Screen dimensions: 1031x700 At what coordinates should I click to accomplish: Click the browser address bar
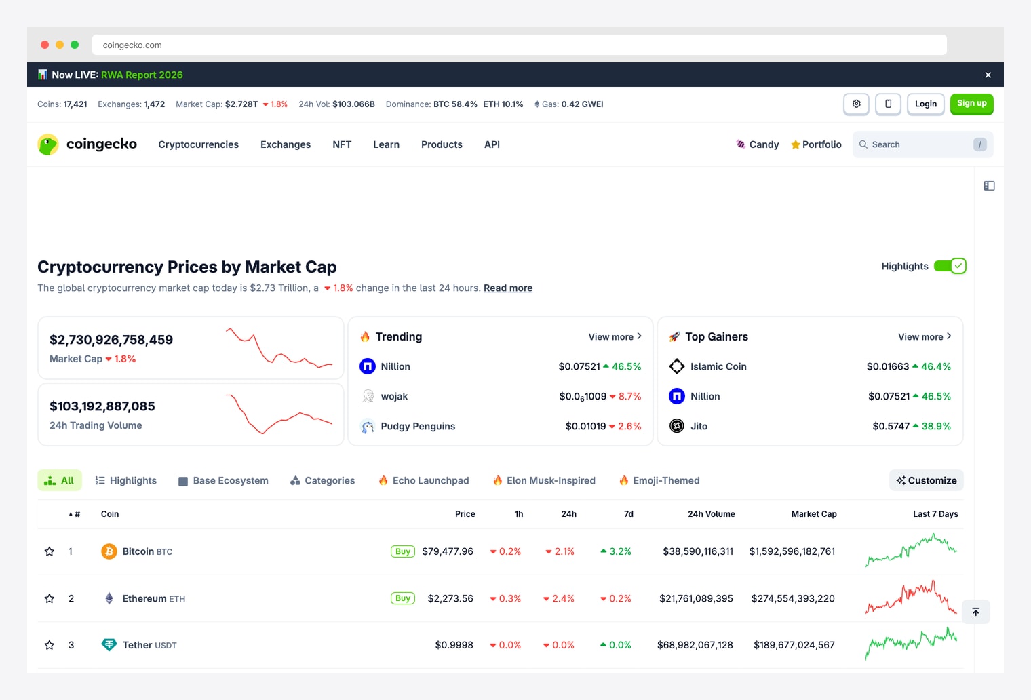coord(520,45)
